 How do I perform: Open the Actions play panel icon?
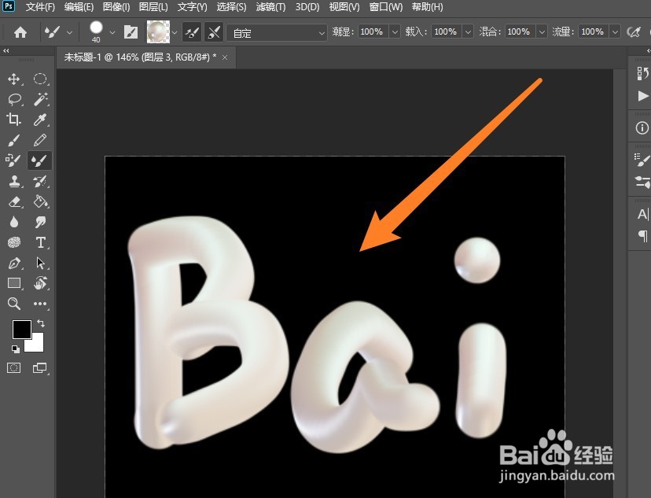point(642,96)
